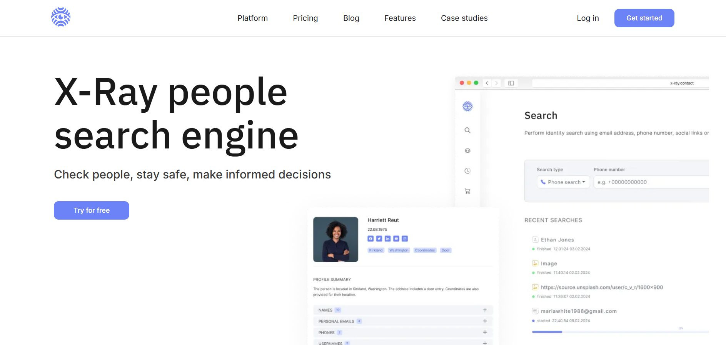This screenshot has height=345, width=726.
Task: Open the Phone search type dropdown
Action: (563, 182)
